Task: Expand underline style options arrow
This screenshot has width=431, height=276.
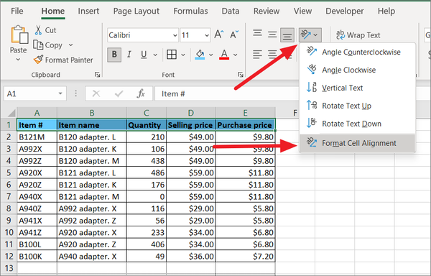Action: pyautogui.click(x=155, y=55)
